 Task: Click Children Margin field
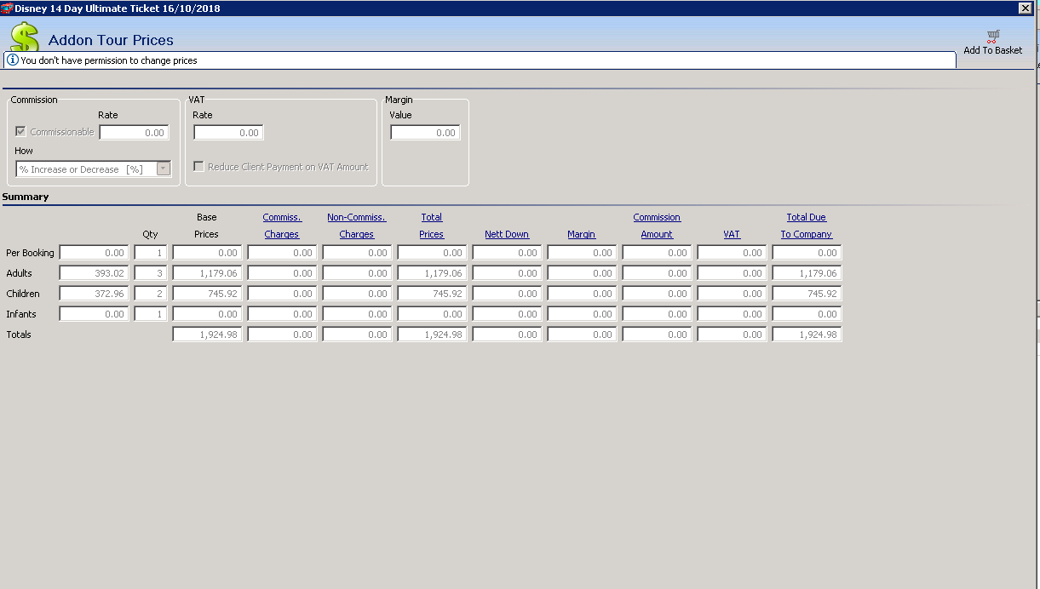point(582,294)
